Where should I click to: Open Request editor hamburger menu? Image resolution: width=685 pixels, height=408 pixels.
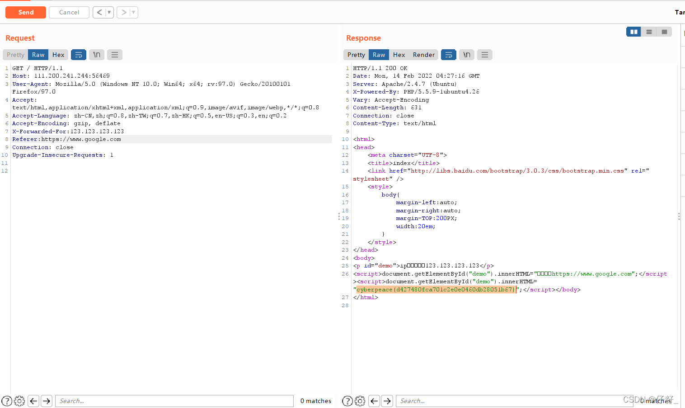point(115,55)
